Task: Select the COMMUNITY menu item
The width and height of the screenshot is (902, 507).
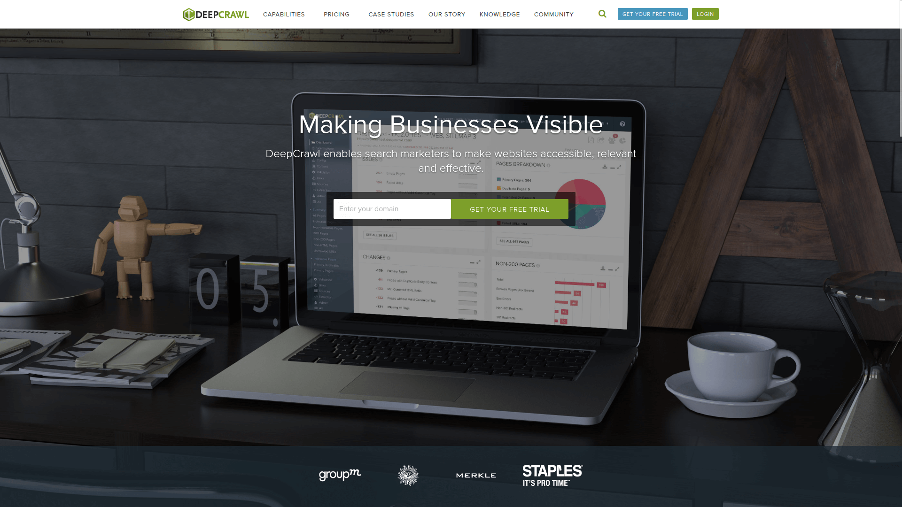Action: click(x=554, y=14)
